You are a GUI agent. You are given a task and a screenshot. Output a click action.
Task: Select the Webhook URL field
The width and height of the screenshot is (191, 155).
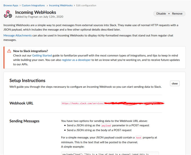(113, 103)
